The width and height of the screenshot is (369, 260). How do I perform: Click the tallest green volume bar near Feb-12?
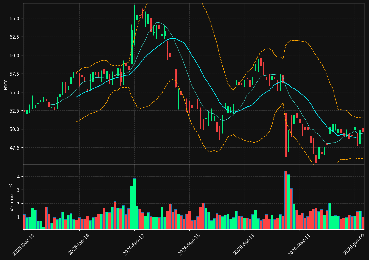(134, 204)
